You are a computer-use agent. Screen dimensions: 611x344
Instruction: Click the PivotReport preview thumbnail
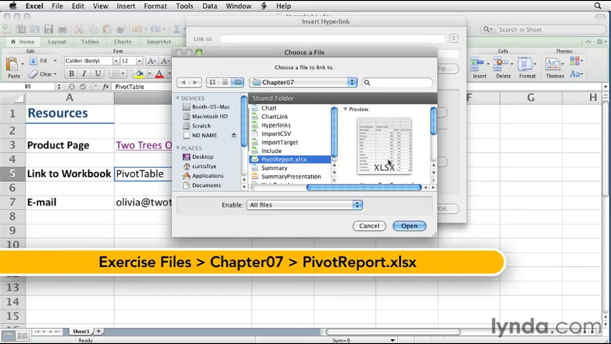coord(384,146)
